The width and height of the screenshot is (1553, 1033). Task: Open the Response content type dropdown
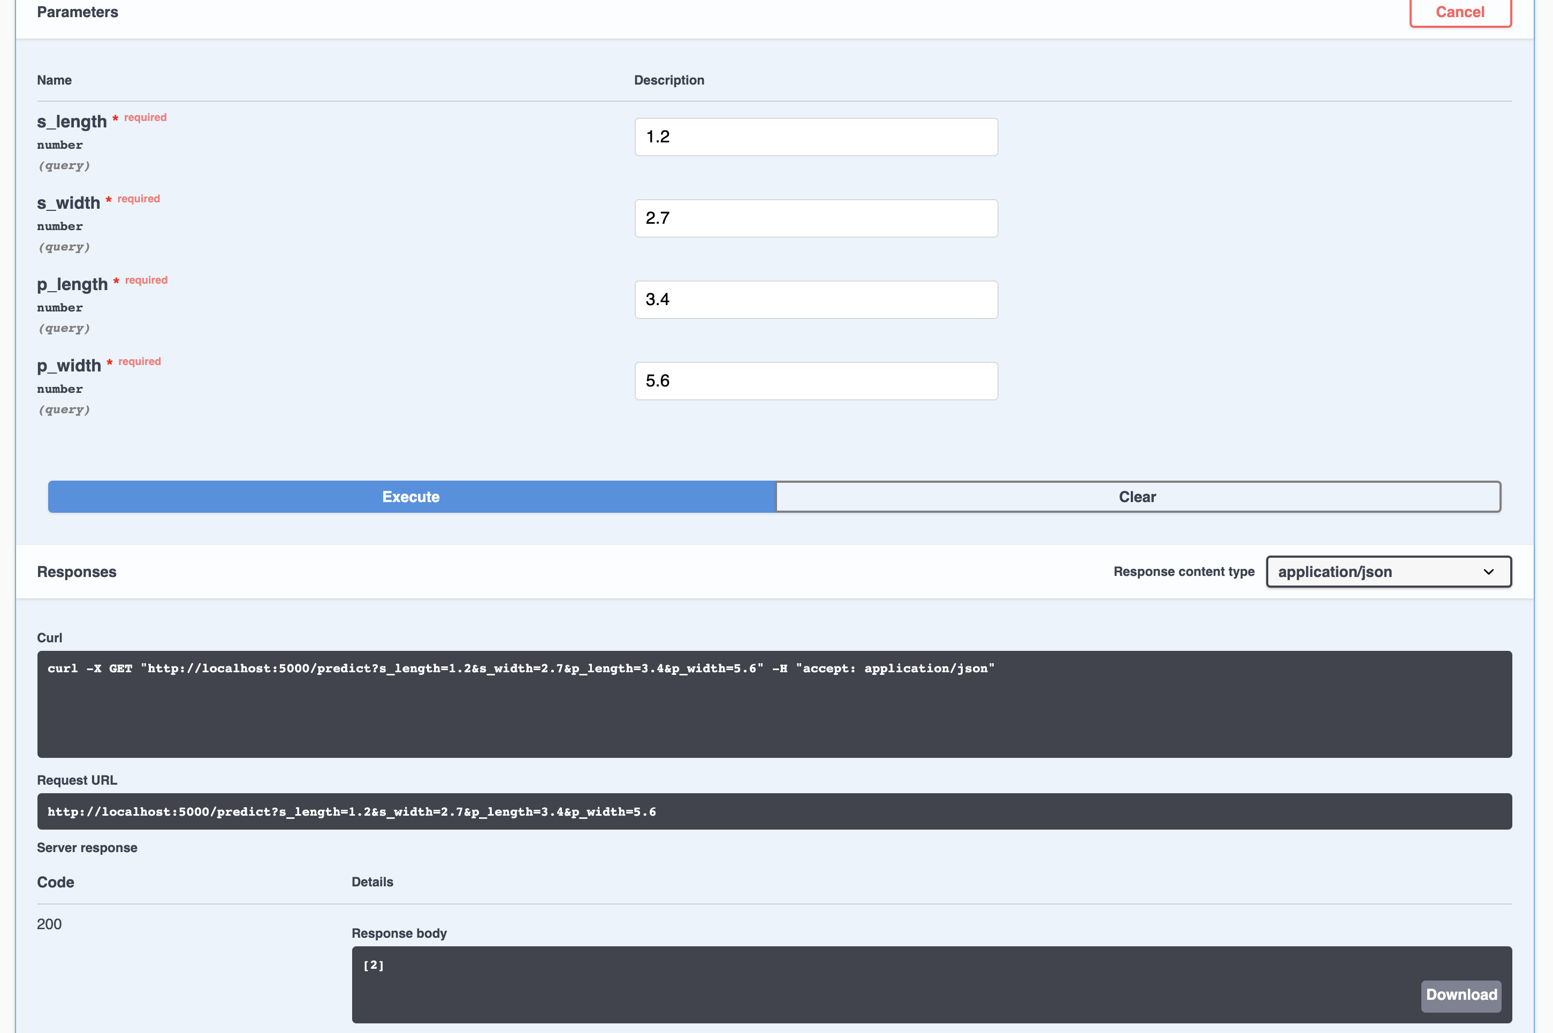(1388, 572)
